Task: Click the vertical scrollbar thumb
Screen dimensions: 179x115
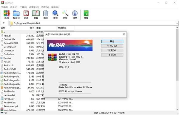Action: coord(177,55)
